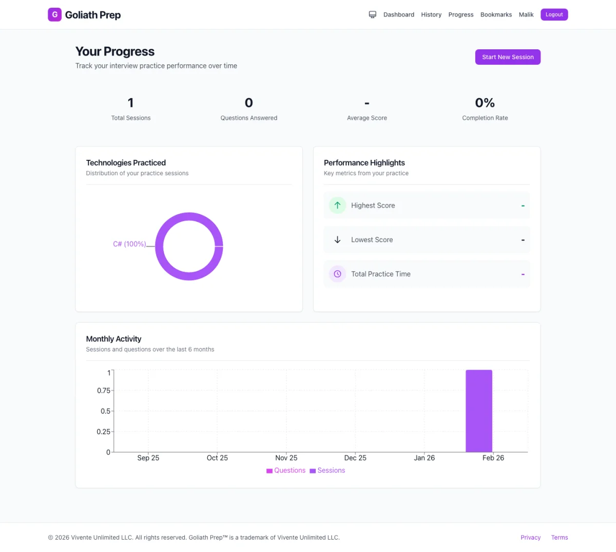The image size is (616, 552).
Task: Click the Goliath Prep logo icon
Action: click(54, 14)
